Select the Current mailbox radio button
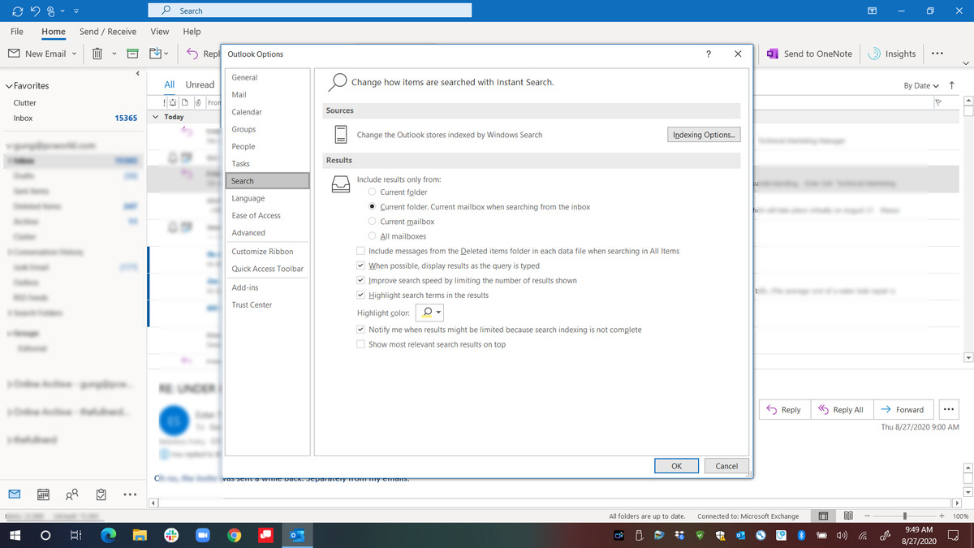This screenshot has width=974, height=548. [x=372, y=222]
